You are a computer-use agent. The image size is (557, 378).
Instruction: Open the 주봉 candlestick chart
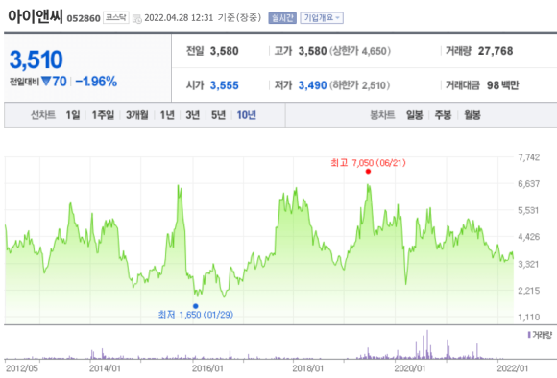tap(443, 115)
